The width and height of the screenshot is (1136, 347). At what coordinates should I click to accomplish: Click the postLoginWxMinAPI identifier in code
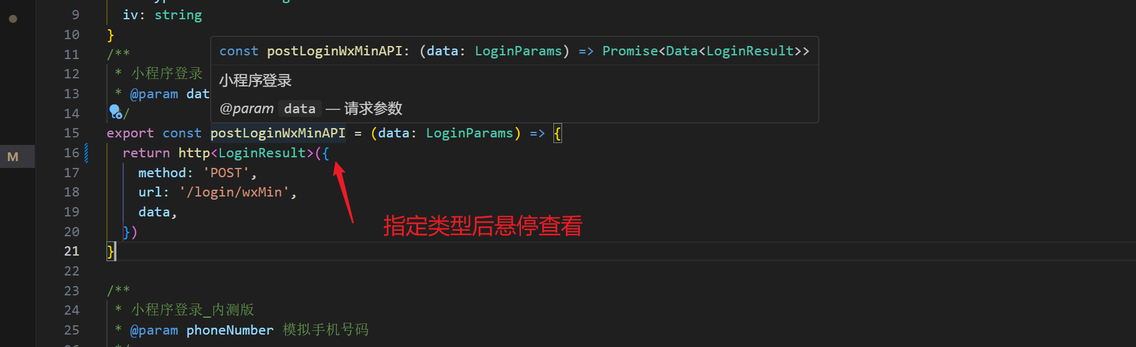(x=278, y=133)
